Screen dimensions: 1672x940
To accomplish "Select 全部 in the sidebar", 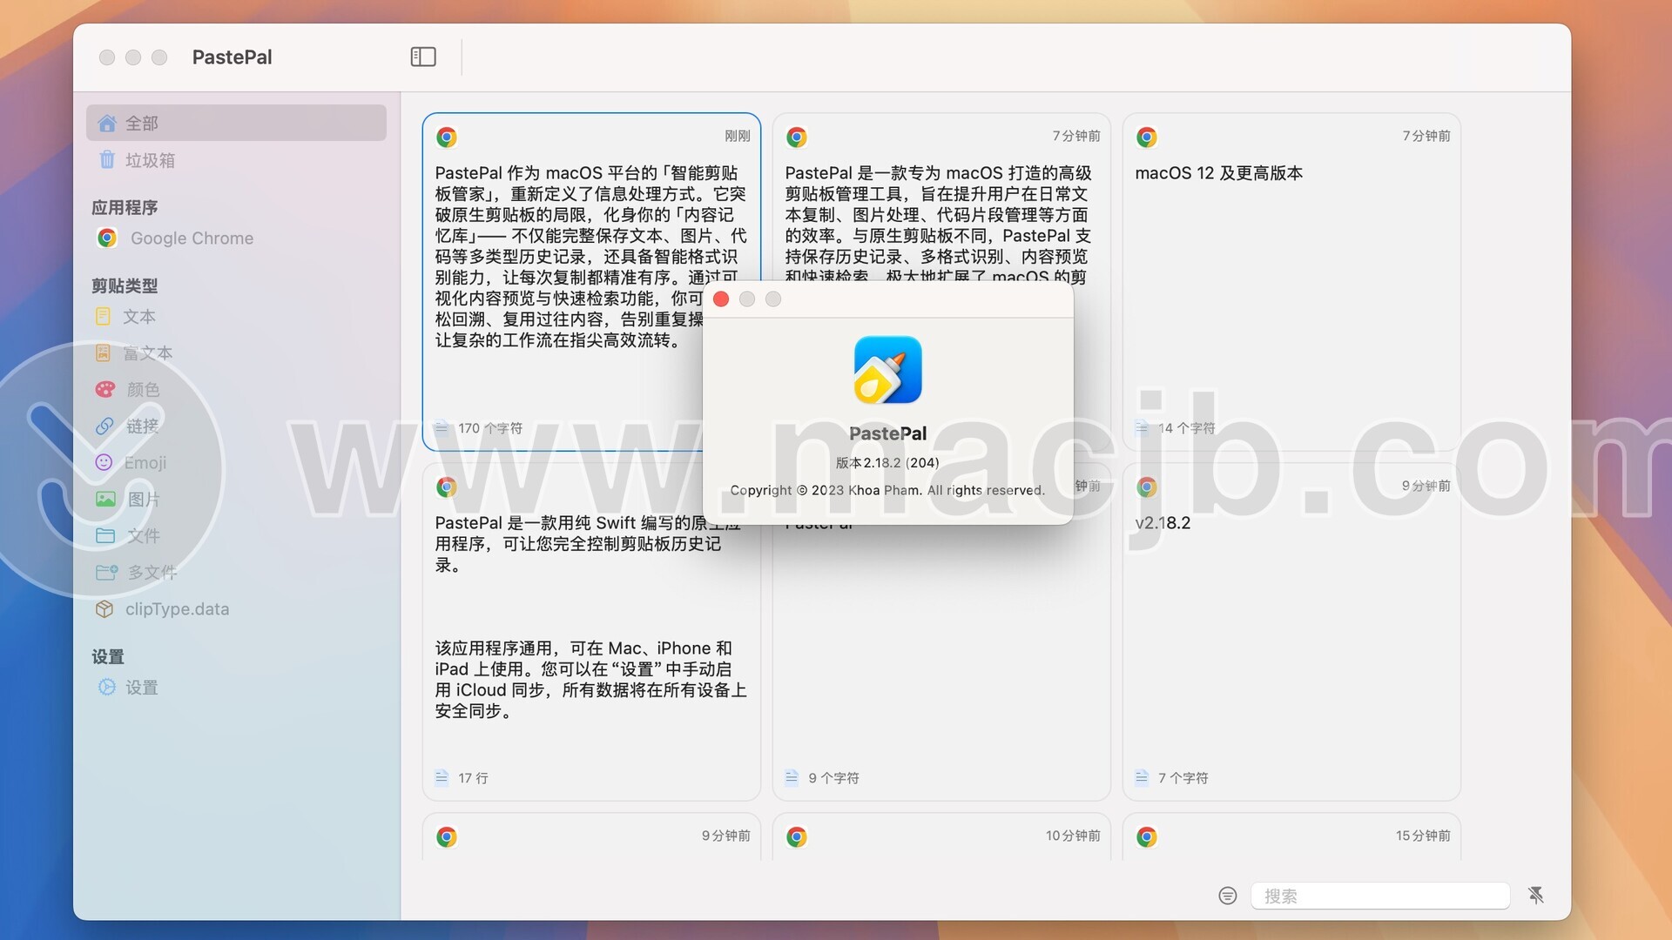I will [236, 123].
